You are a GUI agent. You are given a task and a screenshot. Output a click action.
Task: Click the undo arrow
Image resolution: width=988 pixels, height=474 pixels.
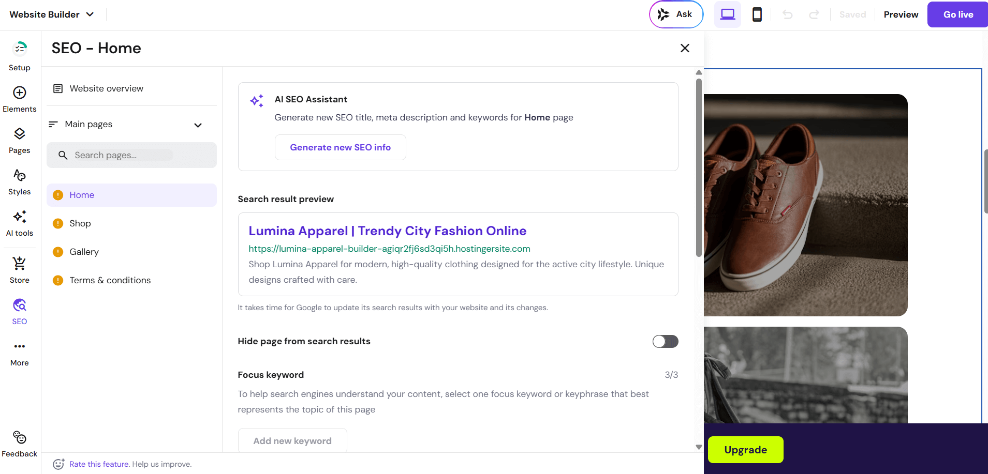click(787, 14)
